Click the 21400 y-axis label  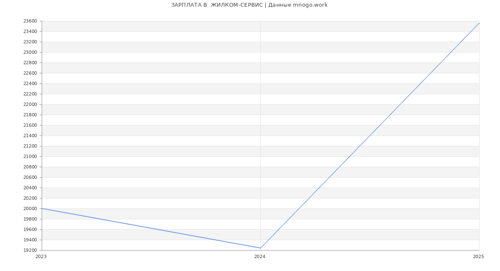point(30,135)
